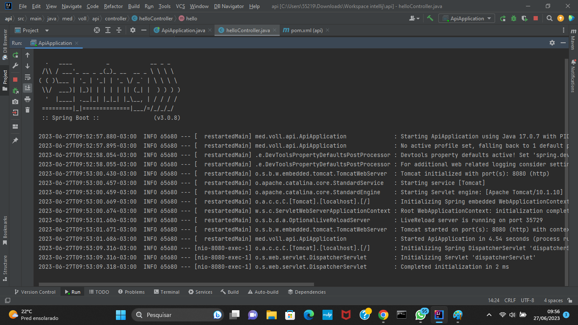Image resolution: width=578 pixels, height=325 pixels.
Task: Rerun ApiApplication in the Run panel sidebar
Action: pos(15,55)
